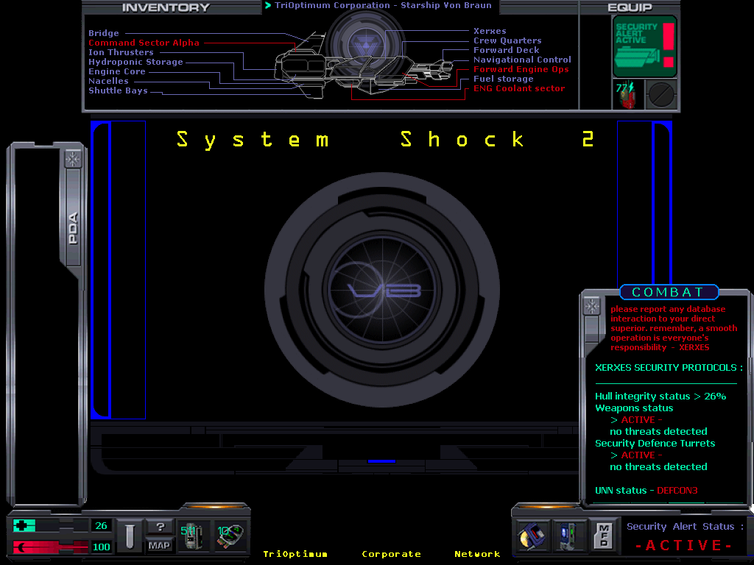This screenshot has height=565, width=754.
Task: Click the central VB emblem
Action: [x=382, y=290]
